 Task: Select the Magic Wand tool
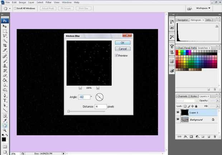pyautogui.click(x=5, y=41)
